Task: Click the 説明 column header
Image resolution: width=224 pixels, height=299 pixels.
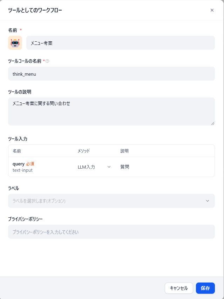Action: point(124,151)
